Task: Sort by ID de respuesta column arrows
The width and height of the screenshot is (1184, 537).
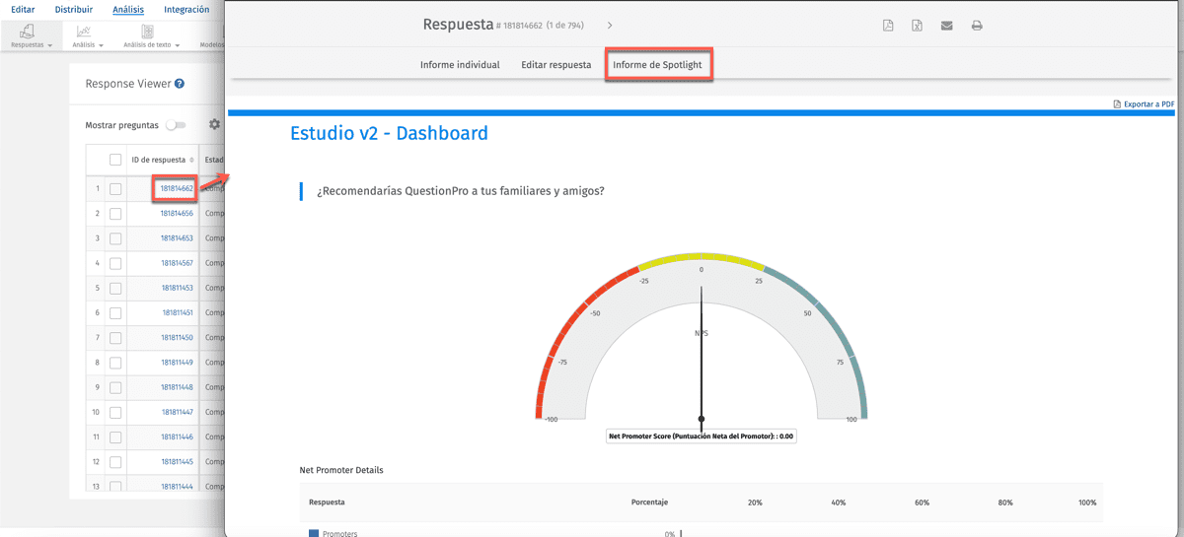Action: coord(191,160)
